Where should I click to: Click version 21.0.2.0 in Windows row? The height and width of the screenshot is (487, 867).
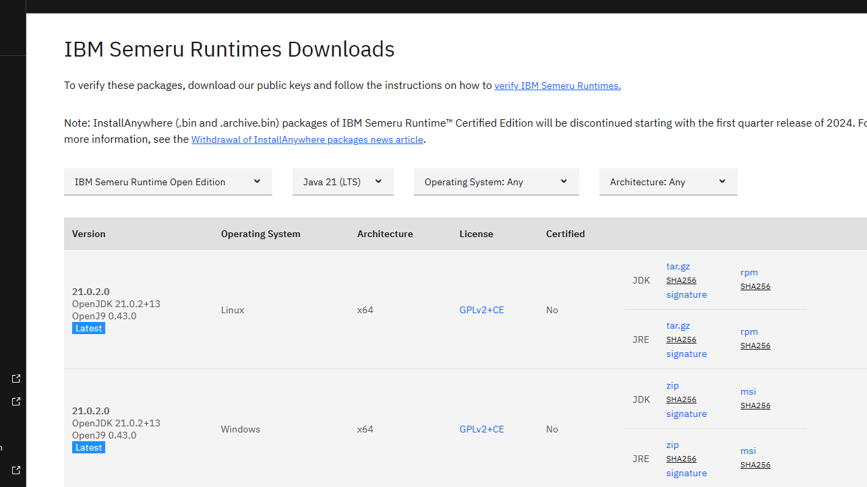pos(91,411)
